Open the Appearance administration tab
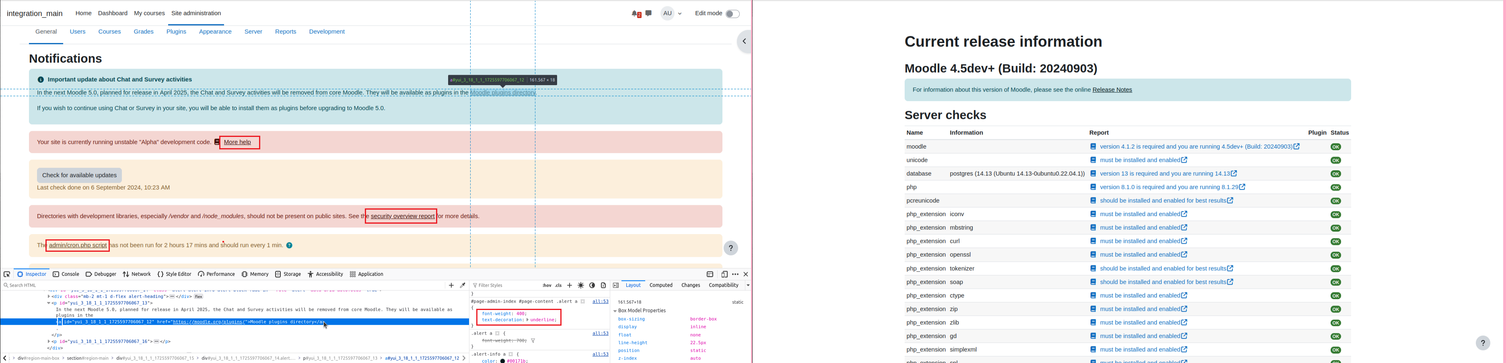 point(215,32)
